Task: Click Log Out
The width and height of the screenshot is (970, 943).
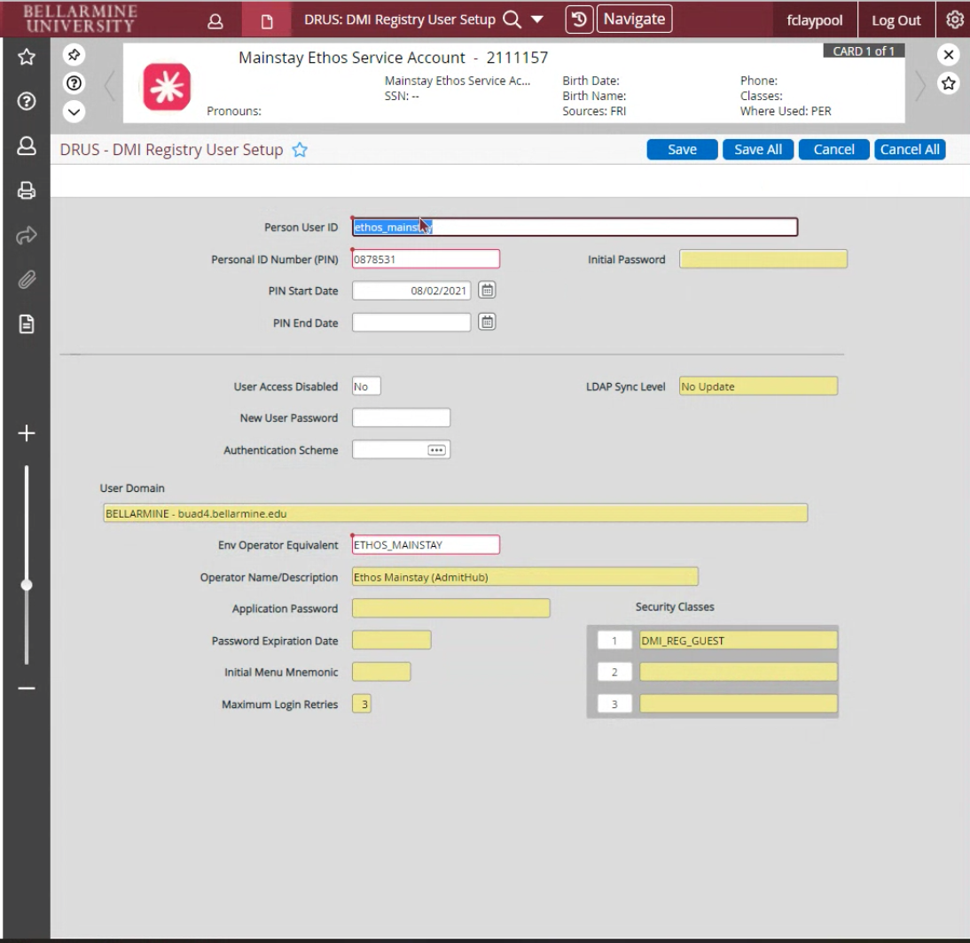Action: (896, 20)
